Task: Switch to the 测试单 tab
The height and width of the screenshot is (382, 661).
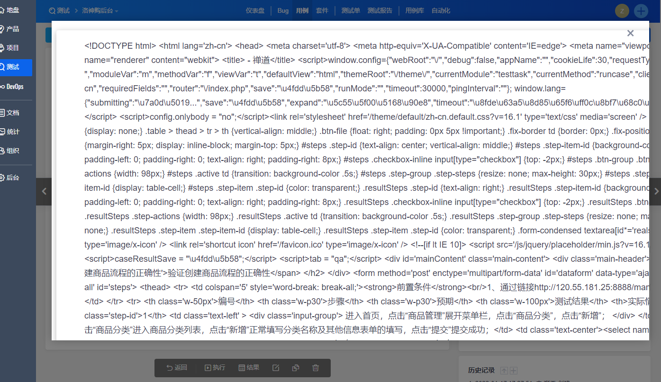Action: pyautogui.click(x=351, y=10)
